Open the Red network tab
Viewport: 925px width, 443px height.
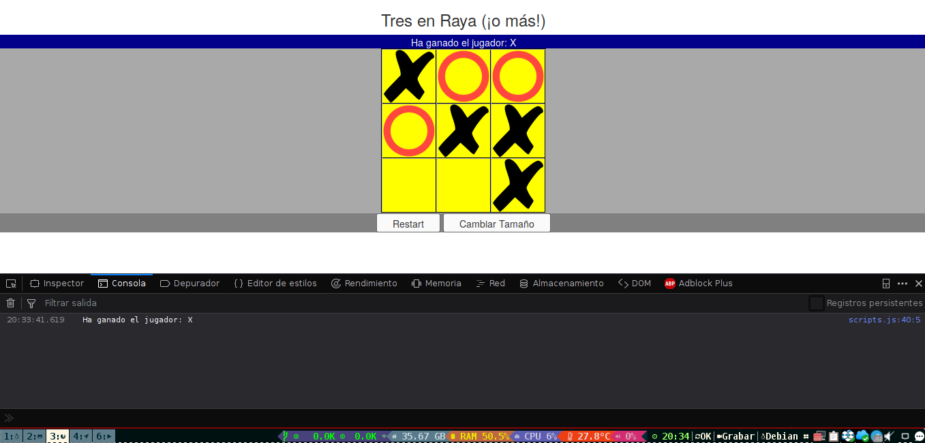pyautogui.click(x=490, y=284)
